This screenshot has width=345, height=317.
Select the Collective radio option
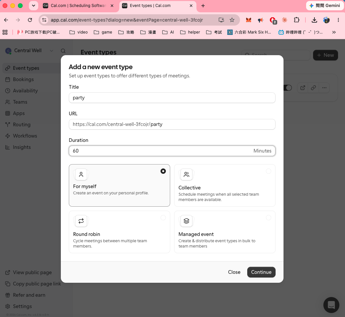269,171
